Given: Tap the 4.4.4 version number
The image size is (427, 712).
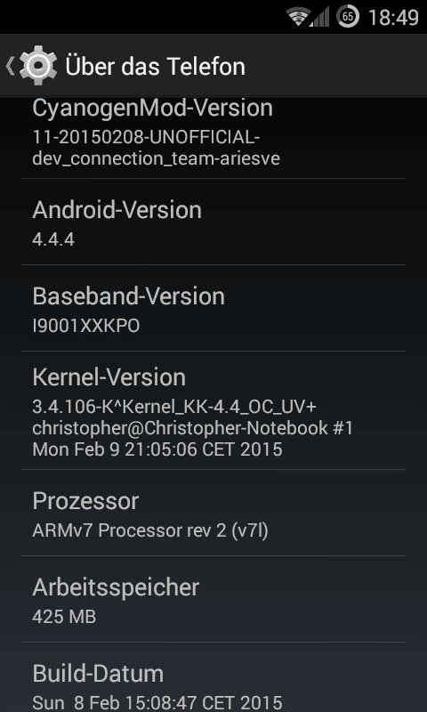Looking at the screenshot, I should (53, 239).
